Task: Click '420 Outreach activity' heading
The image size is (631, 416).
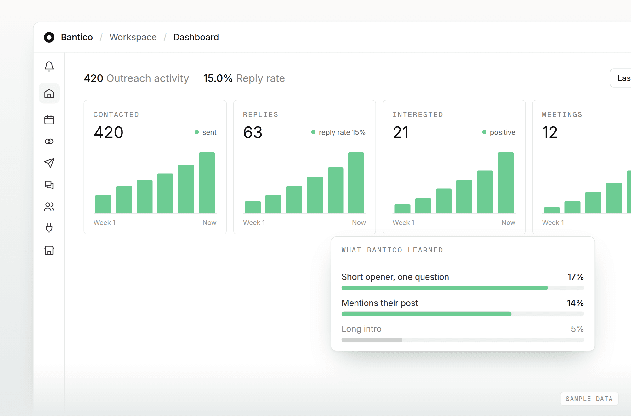Action: tap(136, 78)
